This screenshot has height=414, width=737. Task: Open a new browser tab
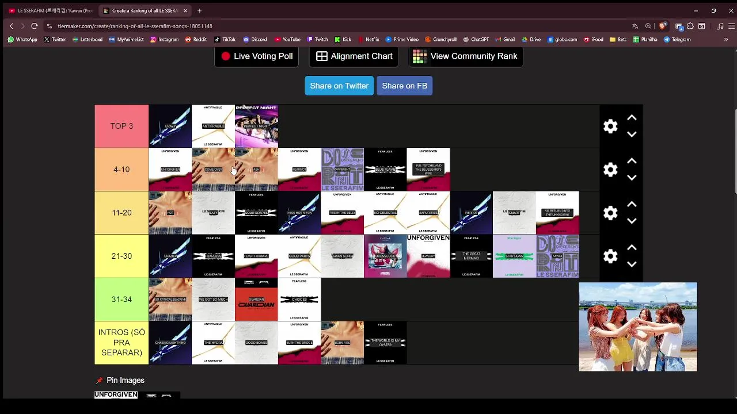(x=199, y=10)
